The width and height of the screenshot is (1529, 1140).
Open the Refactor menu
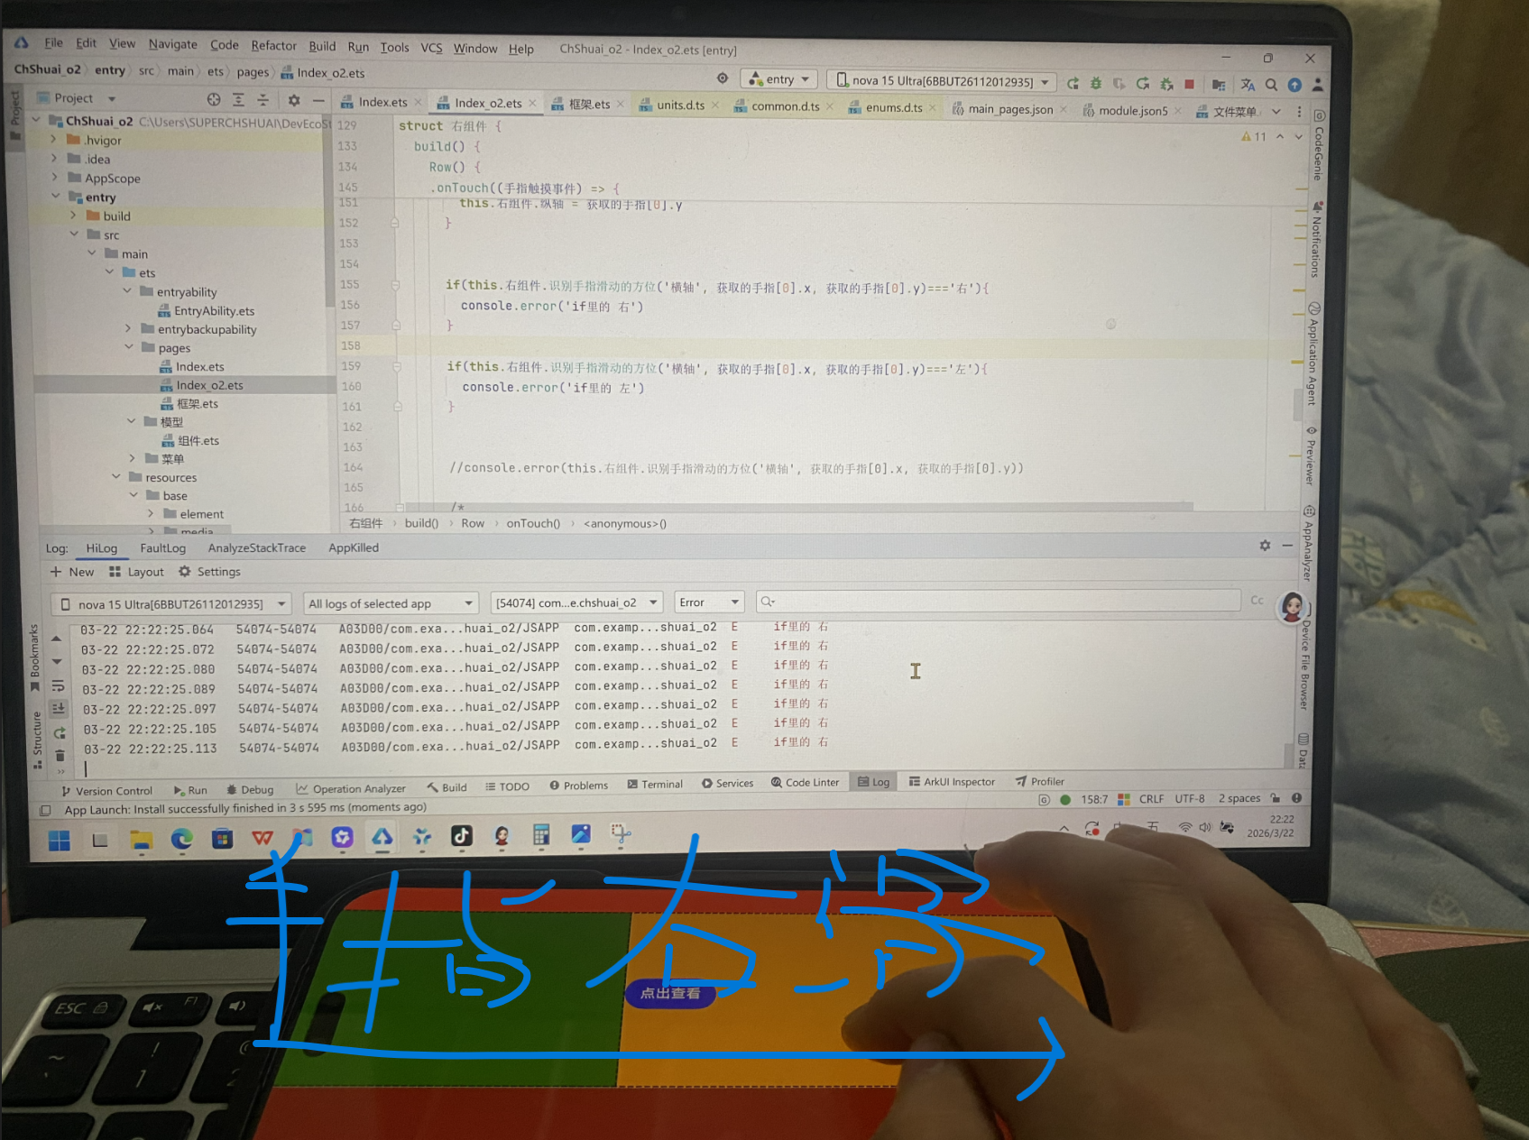click(273, 46)
